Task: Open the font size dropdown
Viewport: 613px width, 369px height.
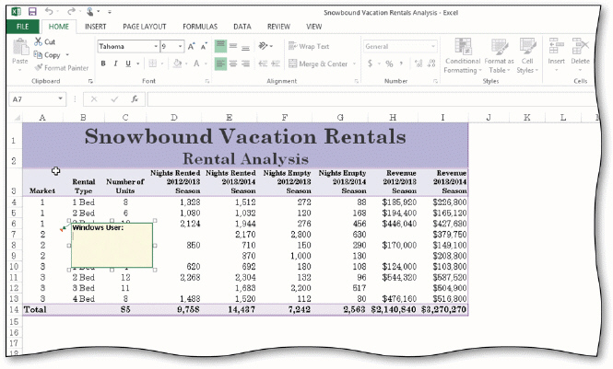Action: tap(180, 46)
